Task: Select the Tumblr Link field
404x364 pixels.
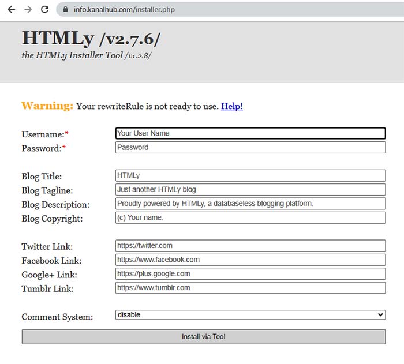Action: [x=250, y=288]
